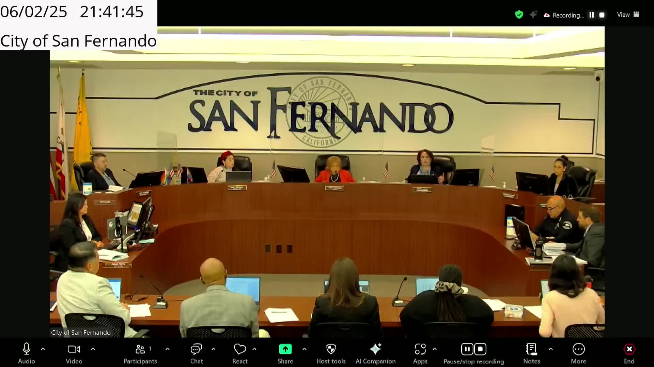Screen dimensions: 654x367
Task: Click the green Share screen button
Action: click(x=285, y=349)
